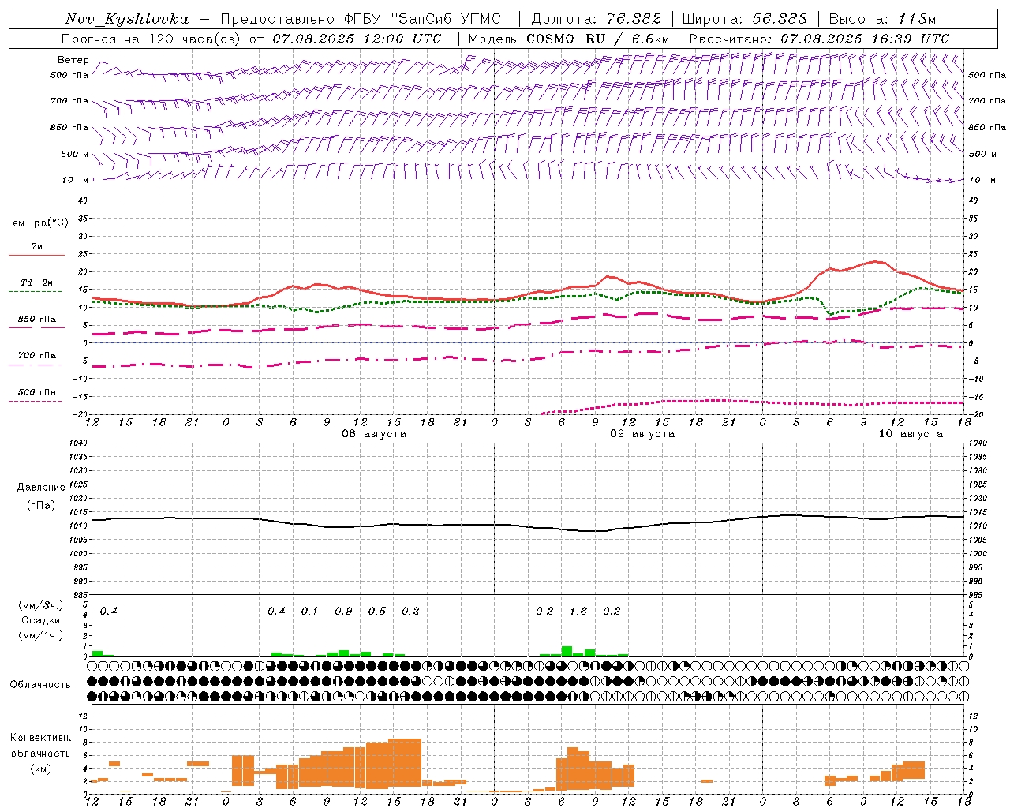Click the date label 08 августа

[374, 434]
